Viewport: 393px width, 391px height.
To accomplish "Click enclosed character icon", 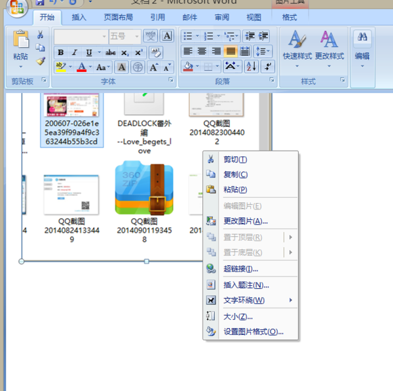I will pos(138,67).
